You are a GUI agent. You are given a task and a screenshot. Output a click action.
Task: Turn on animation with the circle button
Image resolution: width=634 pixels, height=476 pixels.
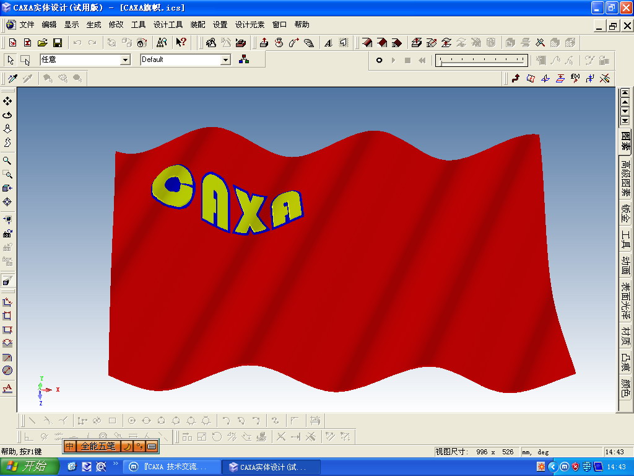[379, 60]
